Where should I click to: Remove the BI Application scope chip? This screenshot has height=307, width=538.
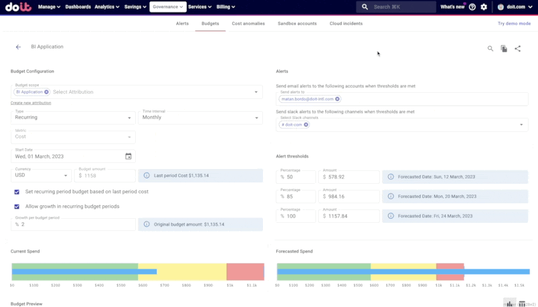click(x=46, y=92)
